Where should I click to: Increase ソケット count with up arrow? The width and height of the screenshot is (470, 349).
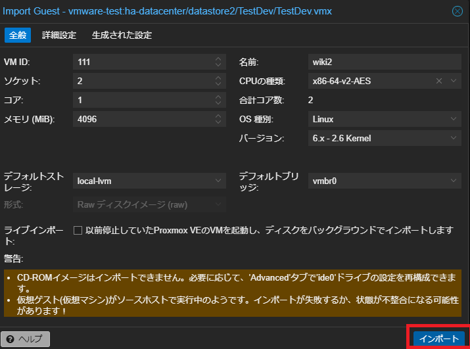(x=218, y=78)
